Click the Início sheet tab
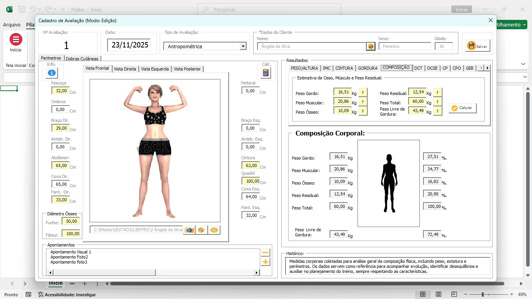The image size is (532, 299). [x=56, y=283]
